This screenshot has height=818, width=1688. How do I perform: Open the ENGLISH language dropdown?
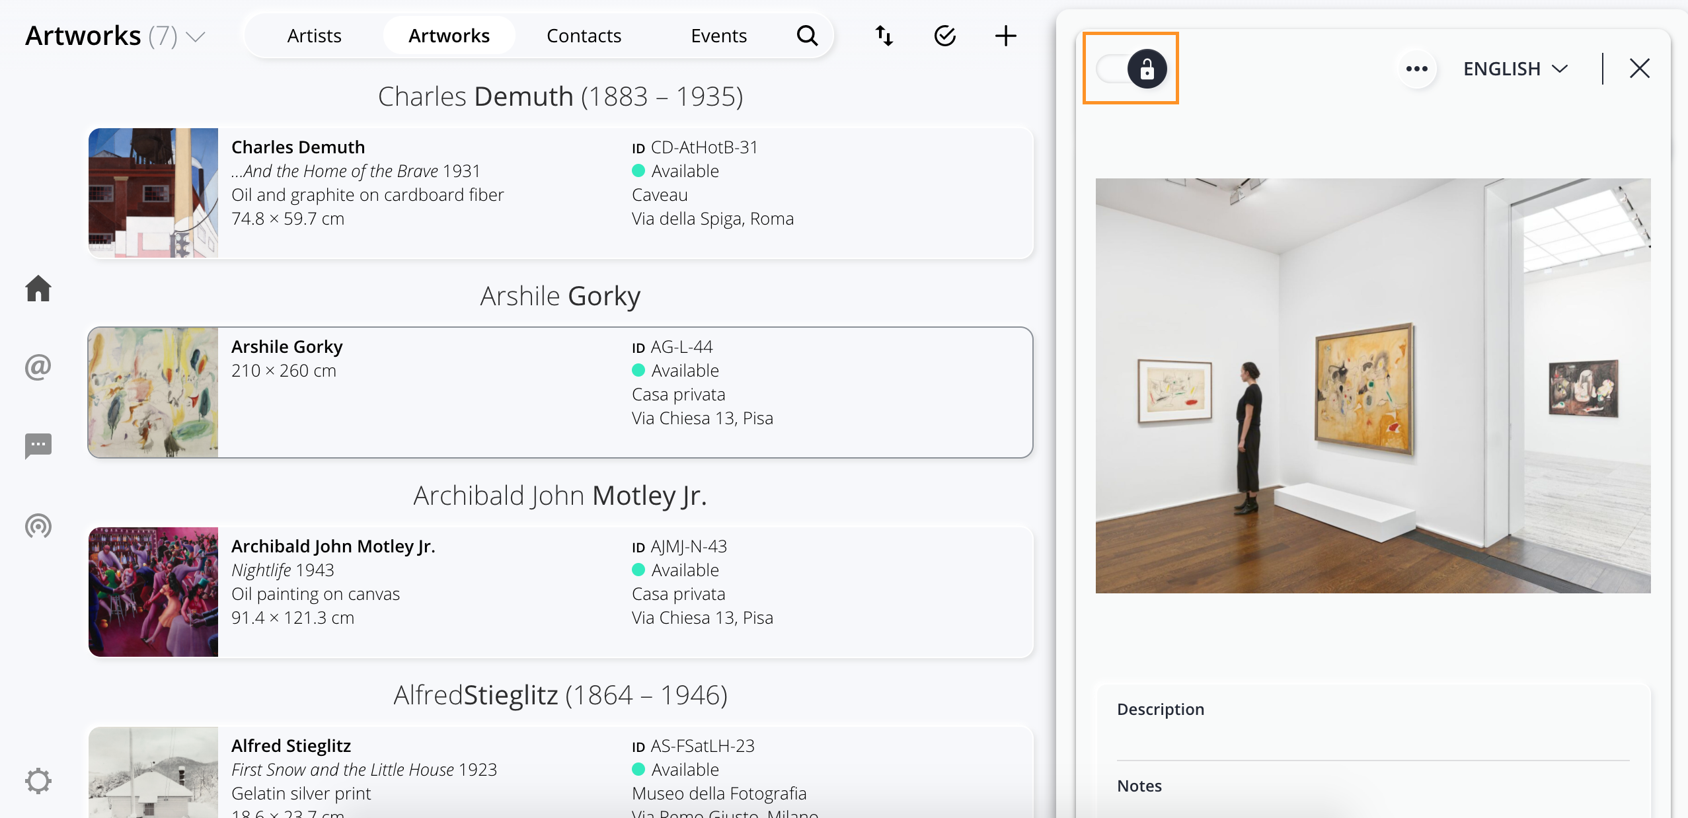pyautogui.click(x=1515, y=69)
